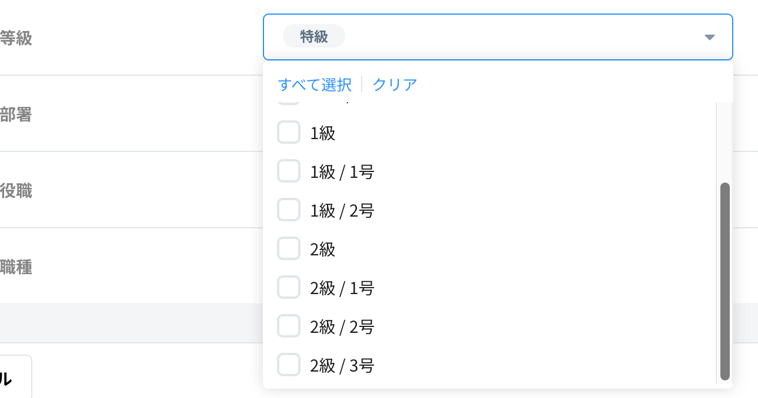Click the 等級 dropdown arrow icon
The height and width of the screenshot is (398, 758).
click(x=709, y=38)
